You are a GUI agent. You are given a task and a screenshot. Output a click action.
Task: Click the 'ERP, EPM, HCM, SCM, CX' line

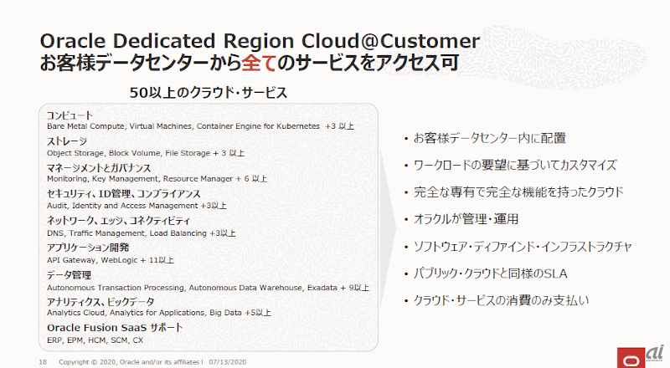click(x=95, y=340)
